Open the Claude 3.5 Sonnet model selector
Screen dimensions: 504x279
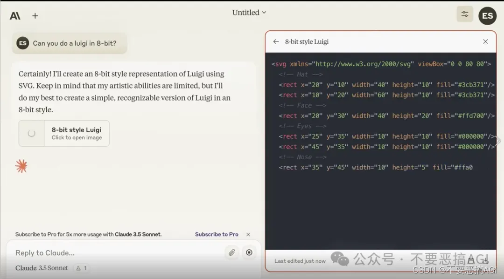(x=42, y=268)
